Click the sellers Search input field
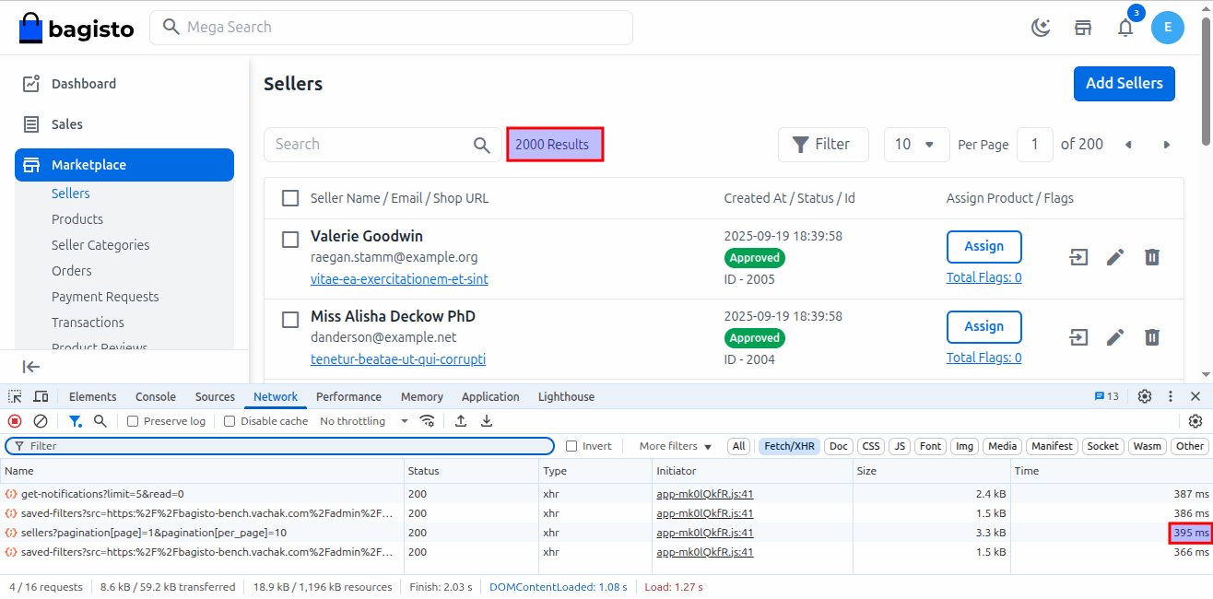The width and height of the screenshot is (1213, 599). [x=369, y=145]
